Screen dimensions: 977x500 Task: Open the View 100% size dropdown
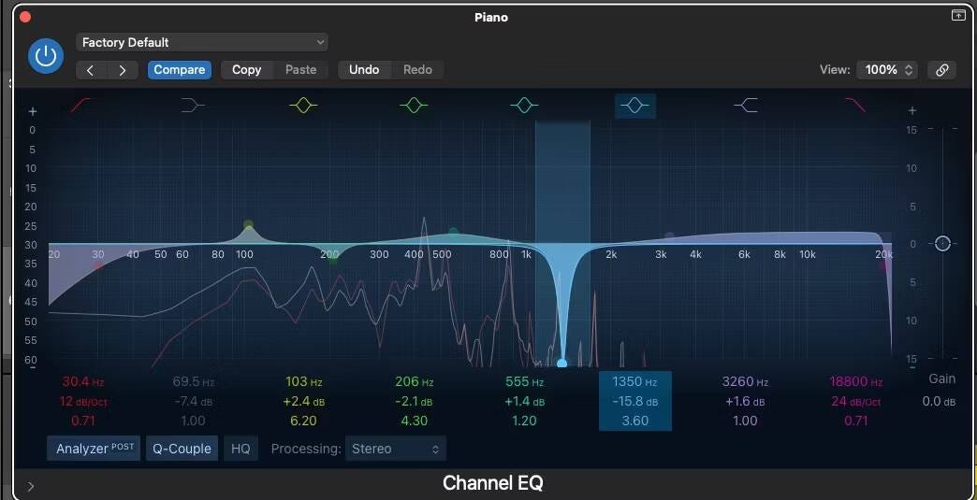pyautogui.click(x=887, y=70)
